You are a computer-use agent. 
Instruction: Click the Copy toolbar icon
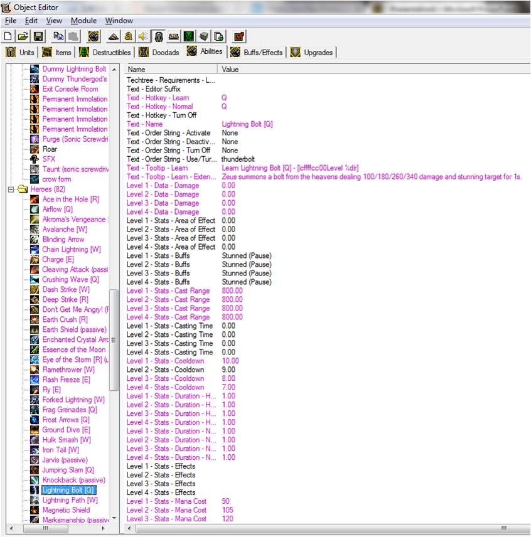pos(58,36)
